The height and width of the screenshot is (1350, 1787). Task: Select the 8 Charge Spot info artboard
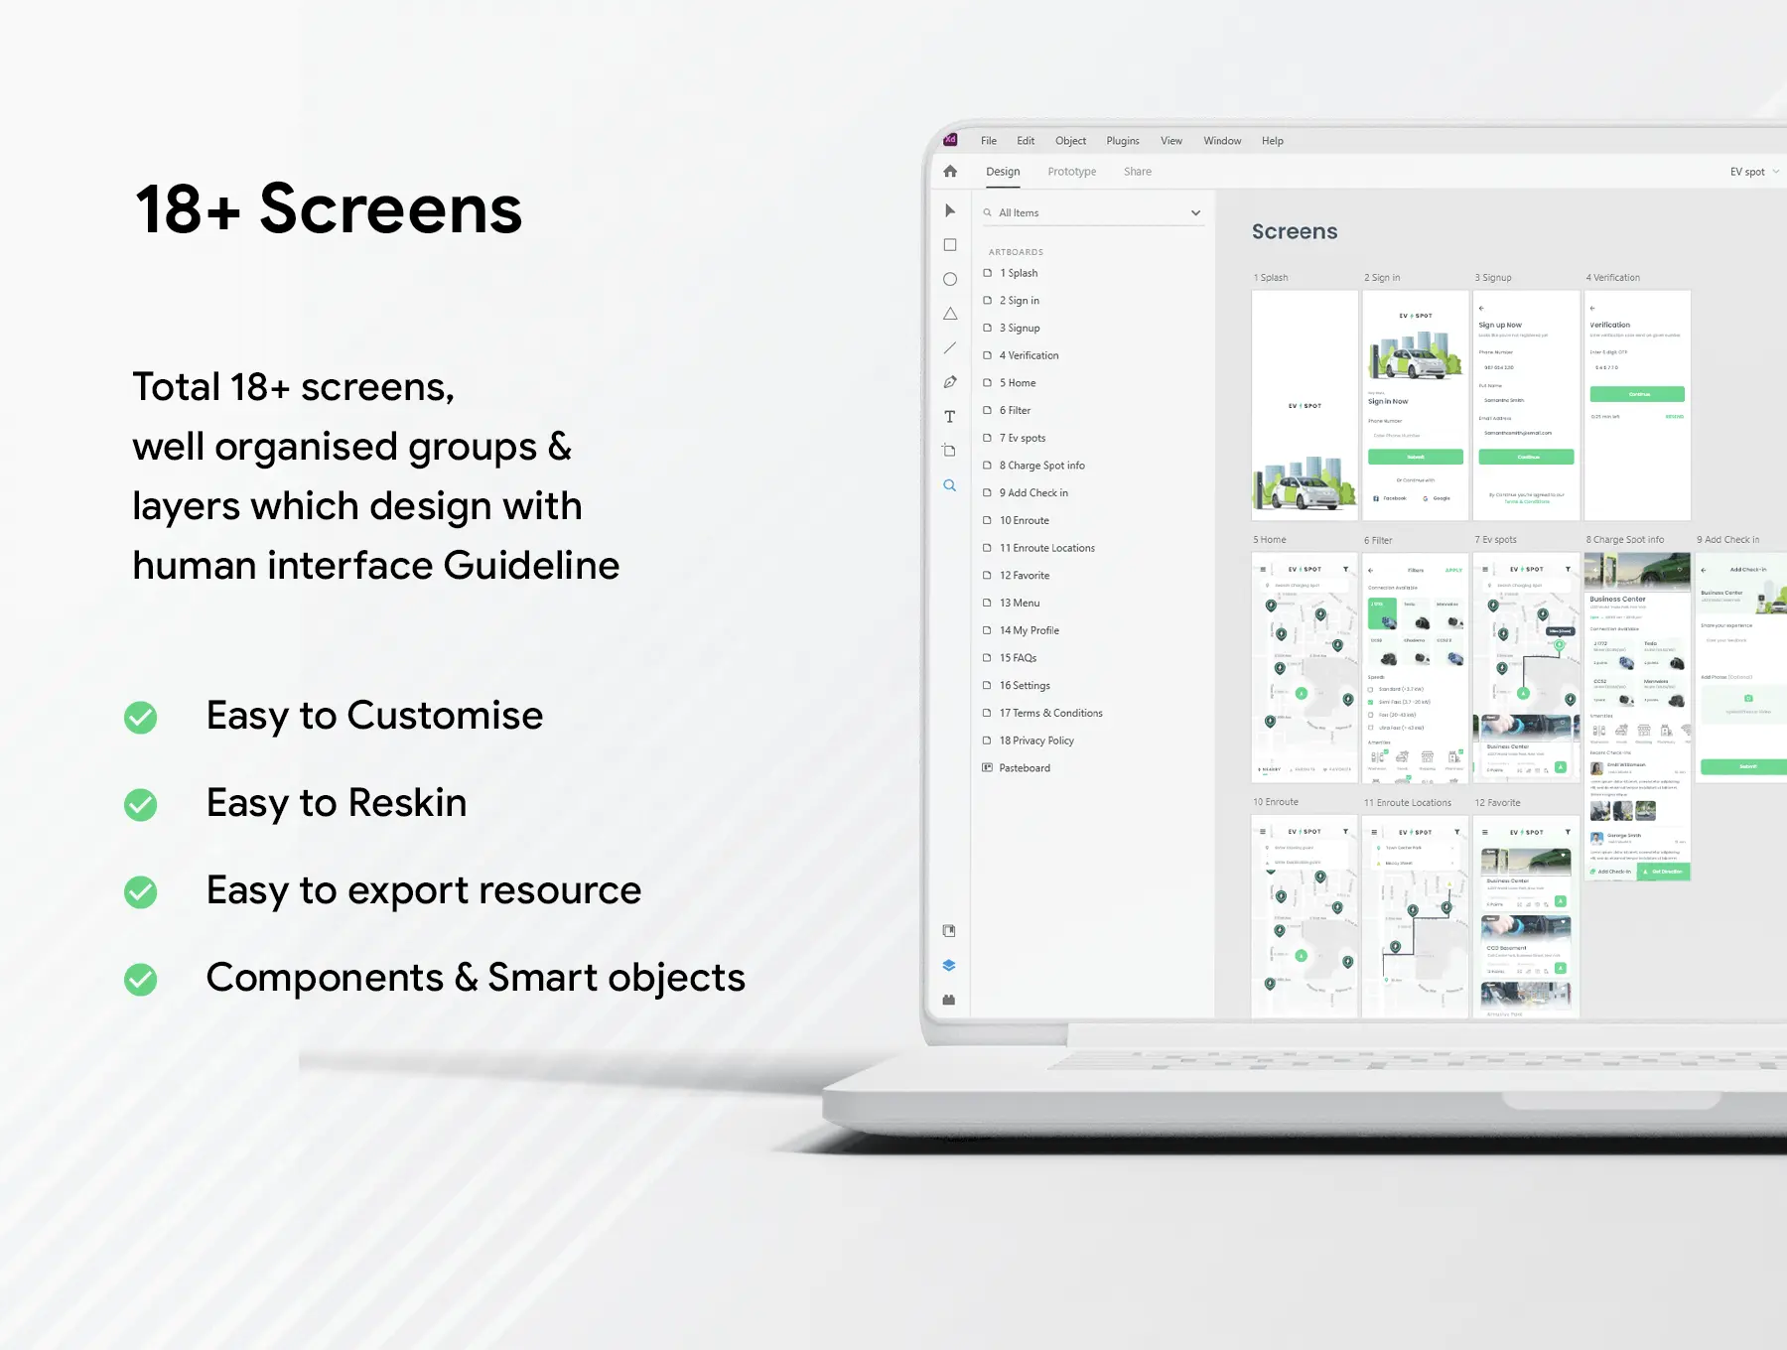click(1041, 466)
